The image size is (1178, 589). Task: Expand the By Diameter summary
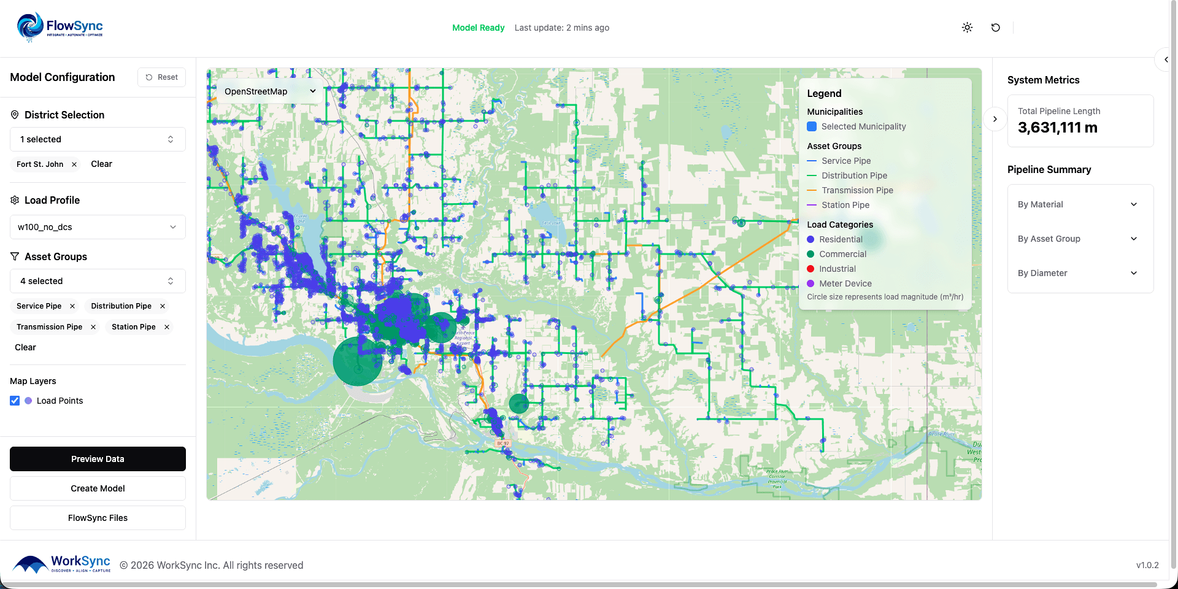(1080, 273)
